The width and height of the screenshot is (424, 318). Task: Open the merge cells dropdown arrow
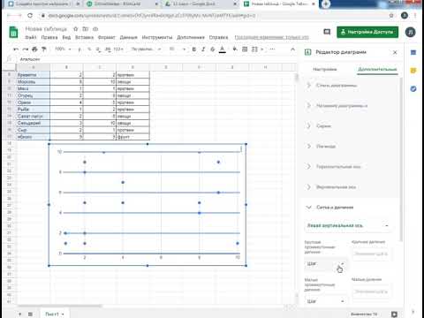(261, 49)
